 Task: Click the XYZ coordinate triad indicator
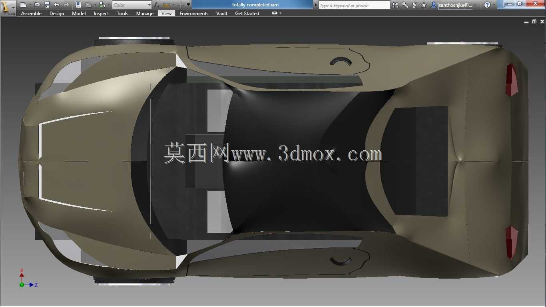coord(28,278)
